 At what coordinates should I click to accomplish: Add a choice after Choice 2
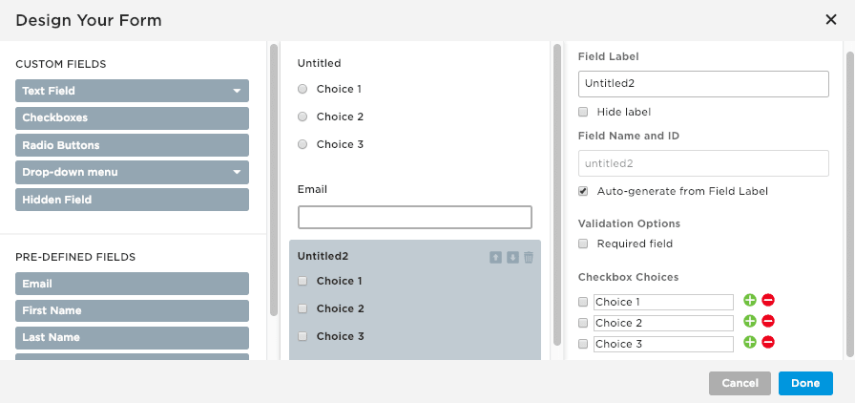point(750,322)
